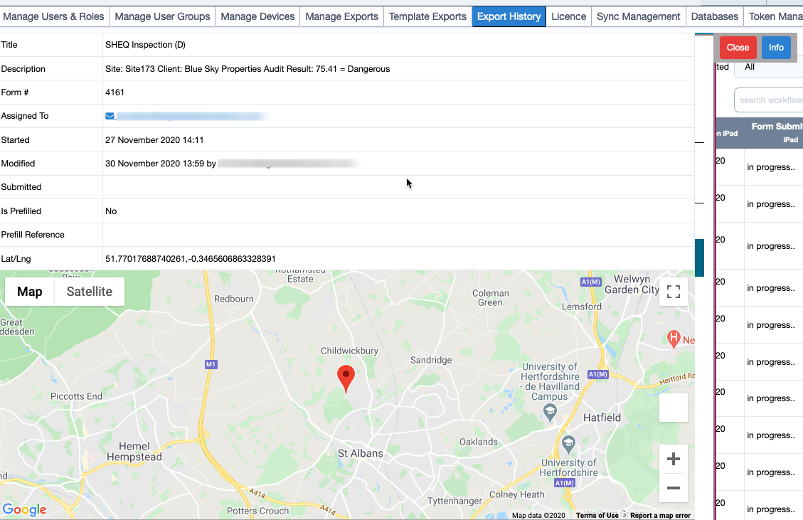The width and height of the screenshot is (803, 520).
Task: Click the Started date 27 November 2020 14:11
Action: [x=154, y=140]
